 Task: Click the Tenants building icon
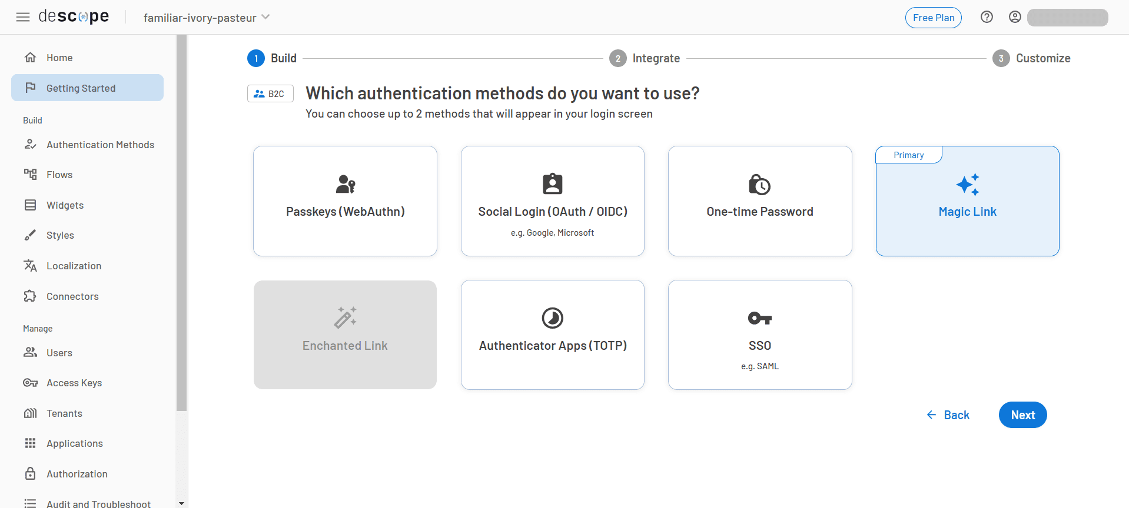31,413
